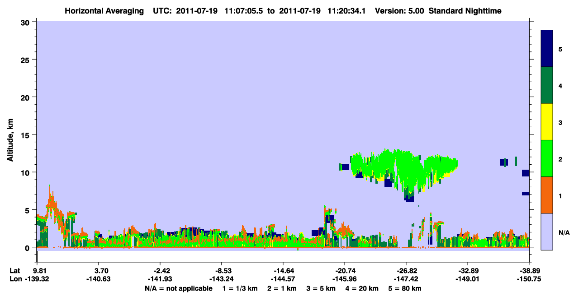The height and width of the screenshot is (301, 588).
Task: Click the 'Lon' row label
Action: (15, 279)
